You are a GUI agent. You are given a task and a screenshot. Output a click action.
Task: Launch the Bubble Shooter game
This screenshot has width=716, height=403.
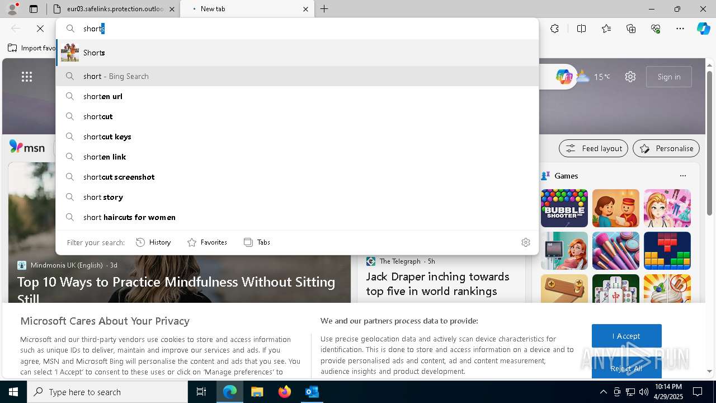pyautogui.click(x=564, y=208)
